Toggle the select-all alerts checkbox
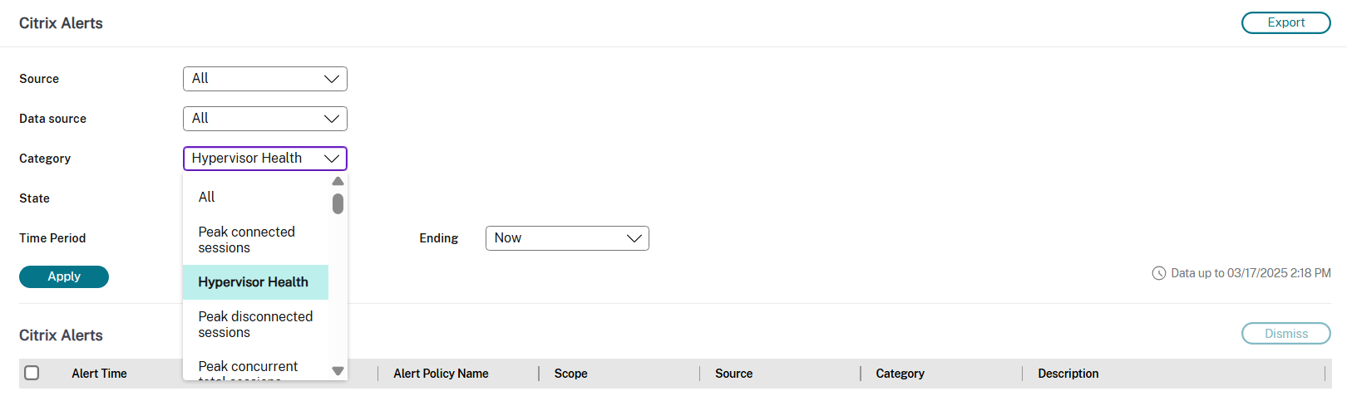This screenshot has height=396, width=1347. [x=32, y=373]
